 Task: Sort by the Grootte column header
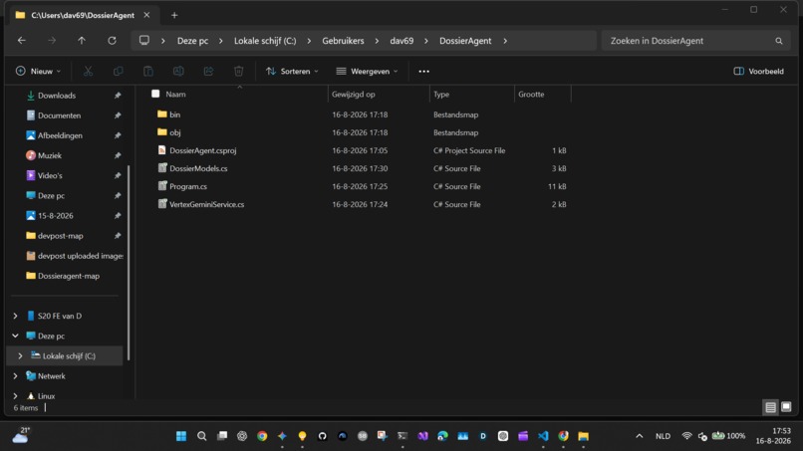(531, 95)
